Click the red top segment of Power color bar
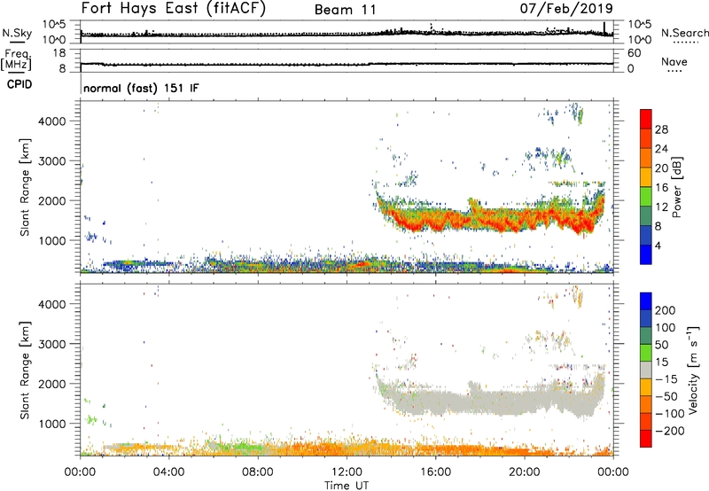The image size is (709, 491). click(x=646, y=119)
